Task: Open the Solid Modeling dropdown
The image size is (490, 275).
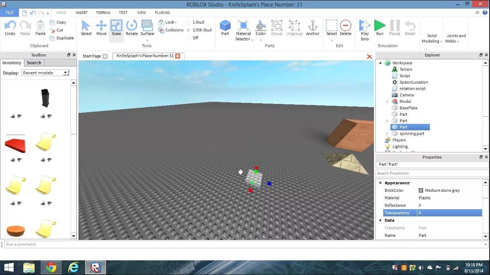Action: pos(432,38)
